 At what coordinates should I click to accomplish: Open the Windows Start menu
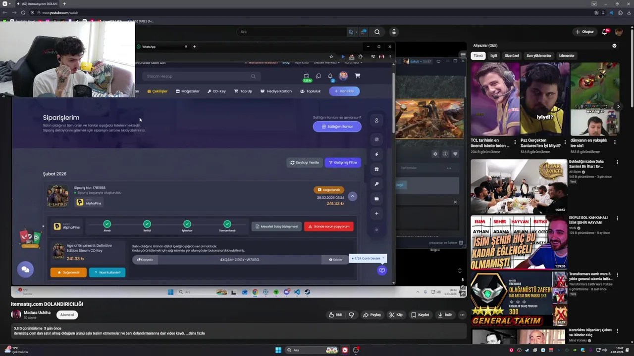point(278,350)
